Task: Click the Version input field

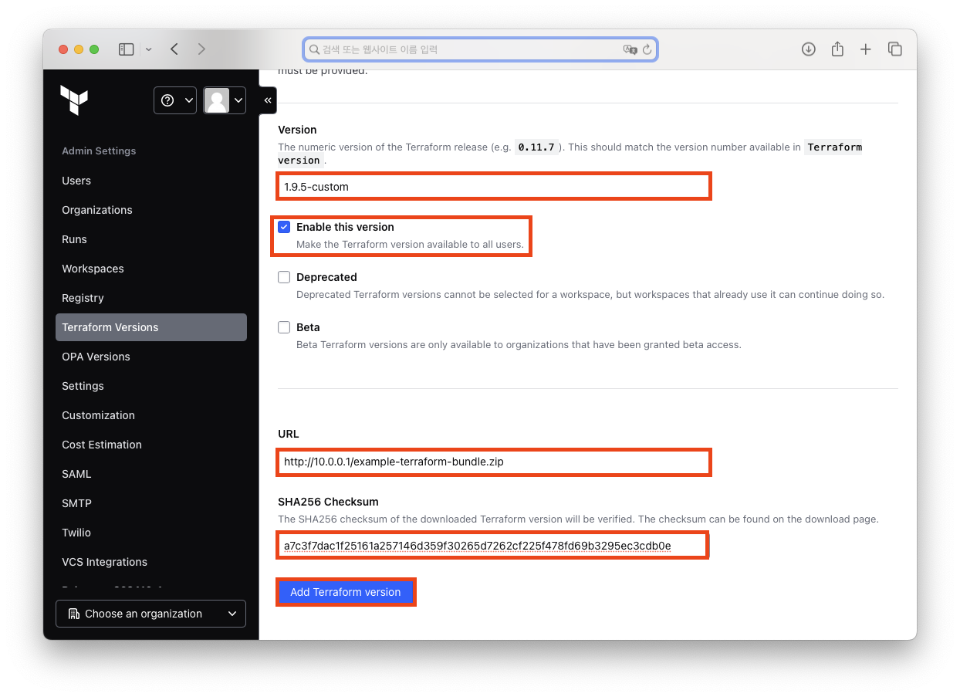Action: click(x=494, y=187)
